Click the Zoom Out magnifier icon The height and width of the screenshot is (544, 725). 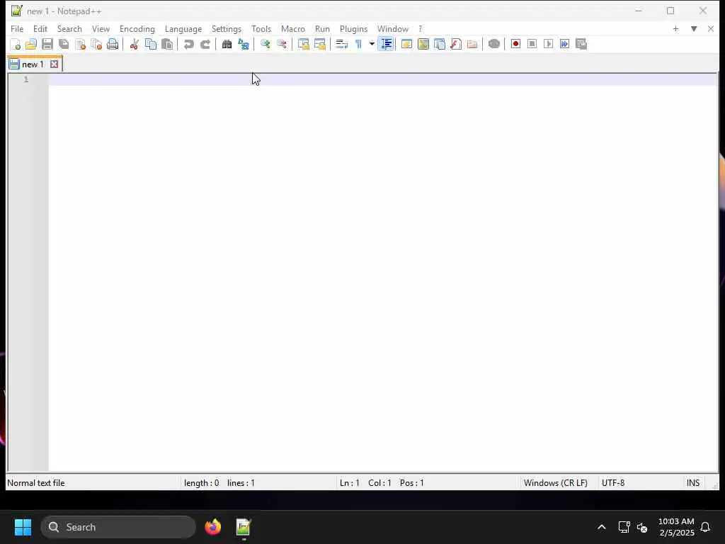tap(282, 44)
